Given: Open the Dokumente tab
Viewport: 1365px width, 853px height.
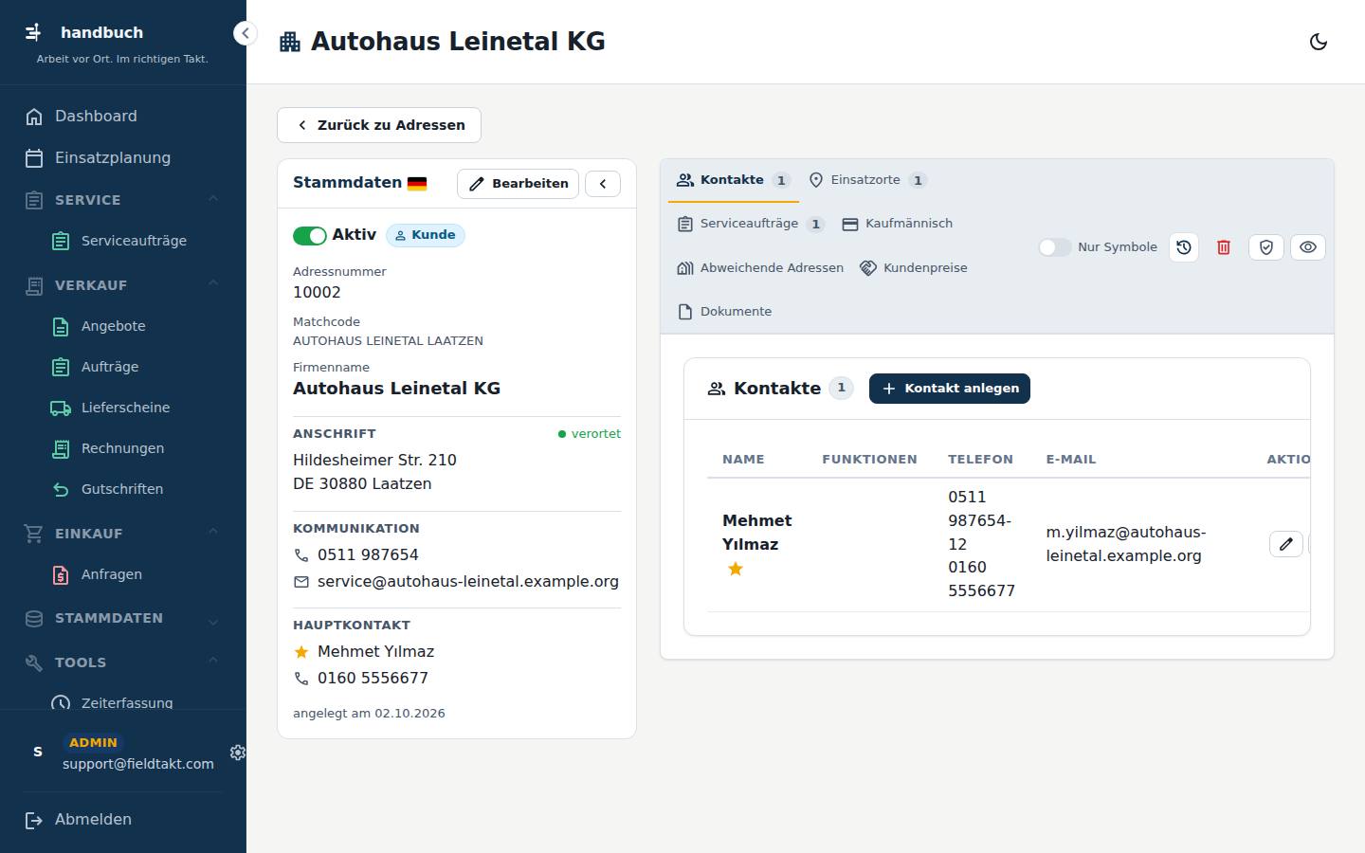Looking at the screenshot, I should (725, 312).
